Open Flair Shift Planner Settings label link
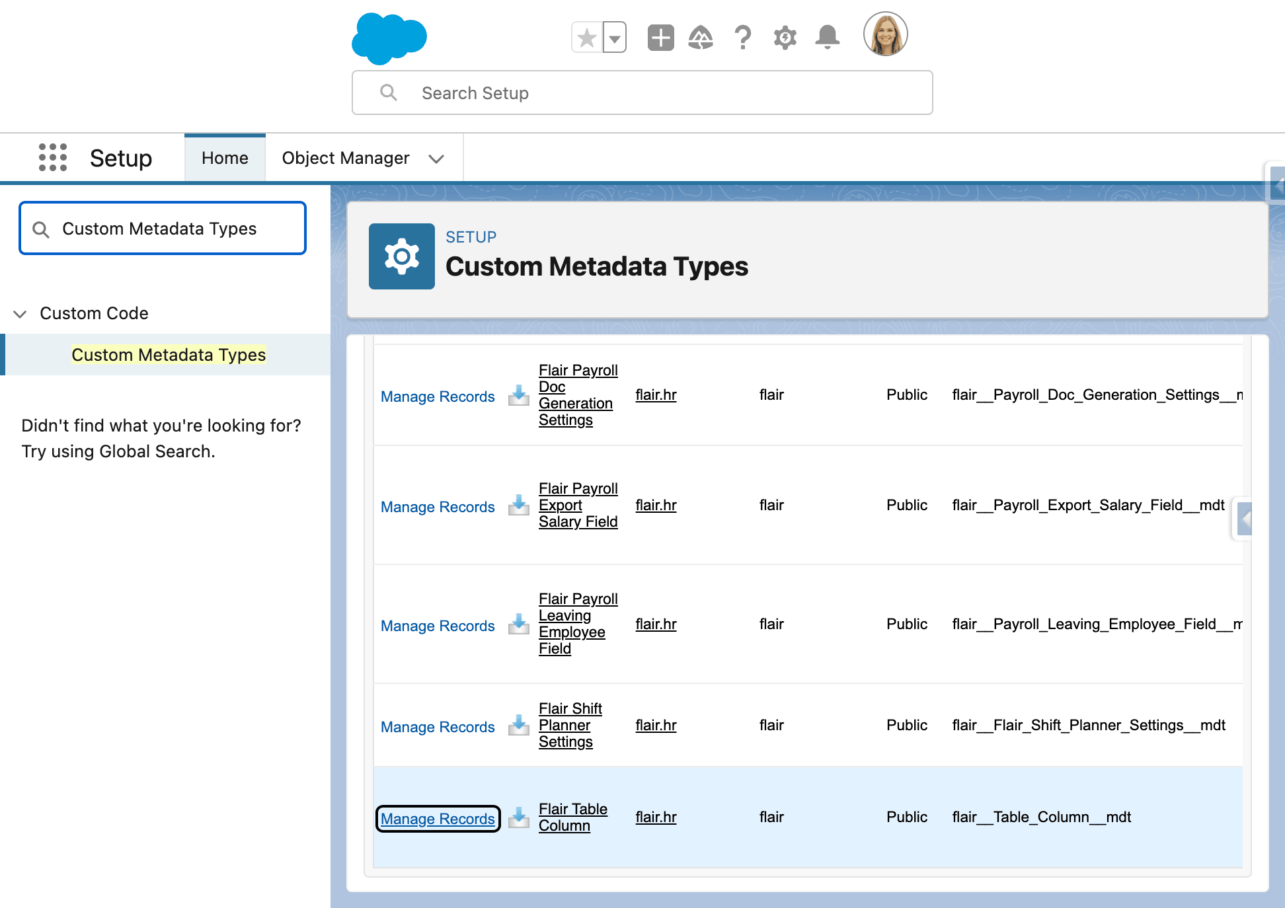Viewport: 1285px width, 908px height. click(570, 725)
